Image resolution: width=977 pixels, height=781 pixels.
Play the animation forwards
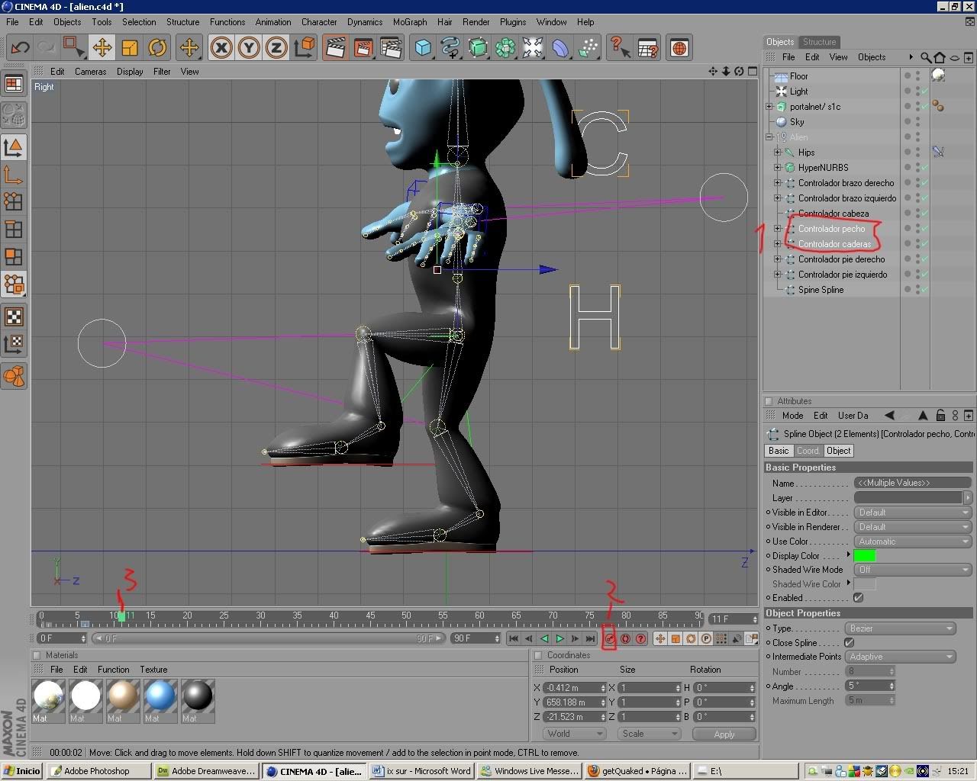tap(559, 638)
